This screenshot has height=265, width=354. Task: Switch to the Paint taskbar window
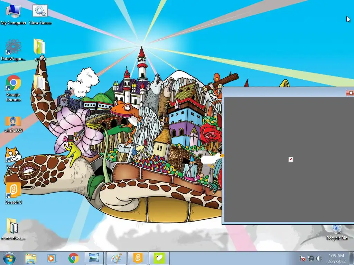point(116,258)
